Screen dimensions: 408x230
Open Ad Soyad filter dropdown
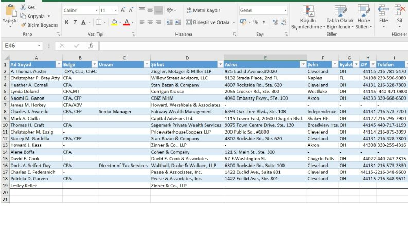tap(59, 64)
